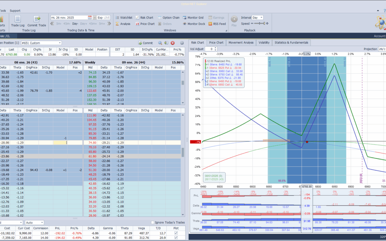Increase Vol Adjust with up stepper

(216, 48)
